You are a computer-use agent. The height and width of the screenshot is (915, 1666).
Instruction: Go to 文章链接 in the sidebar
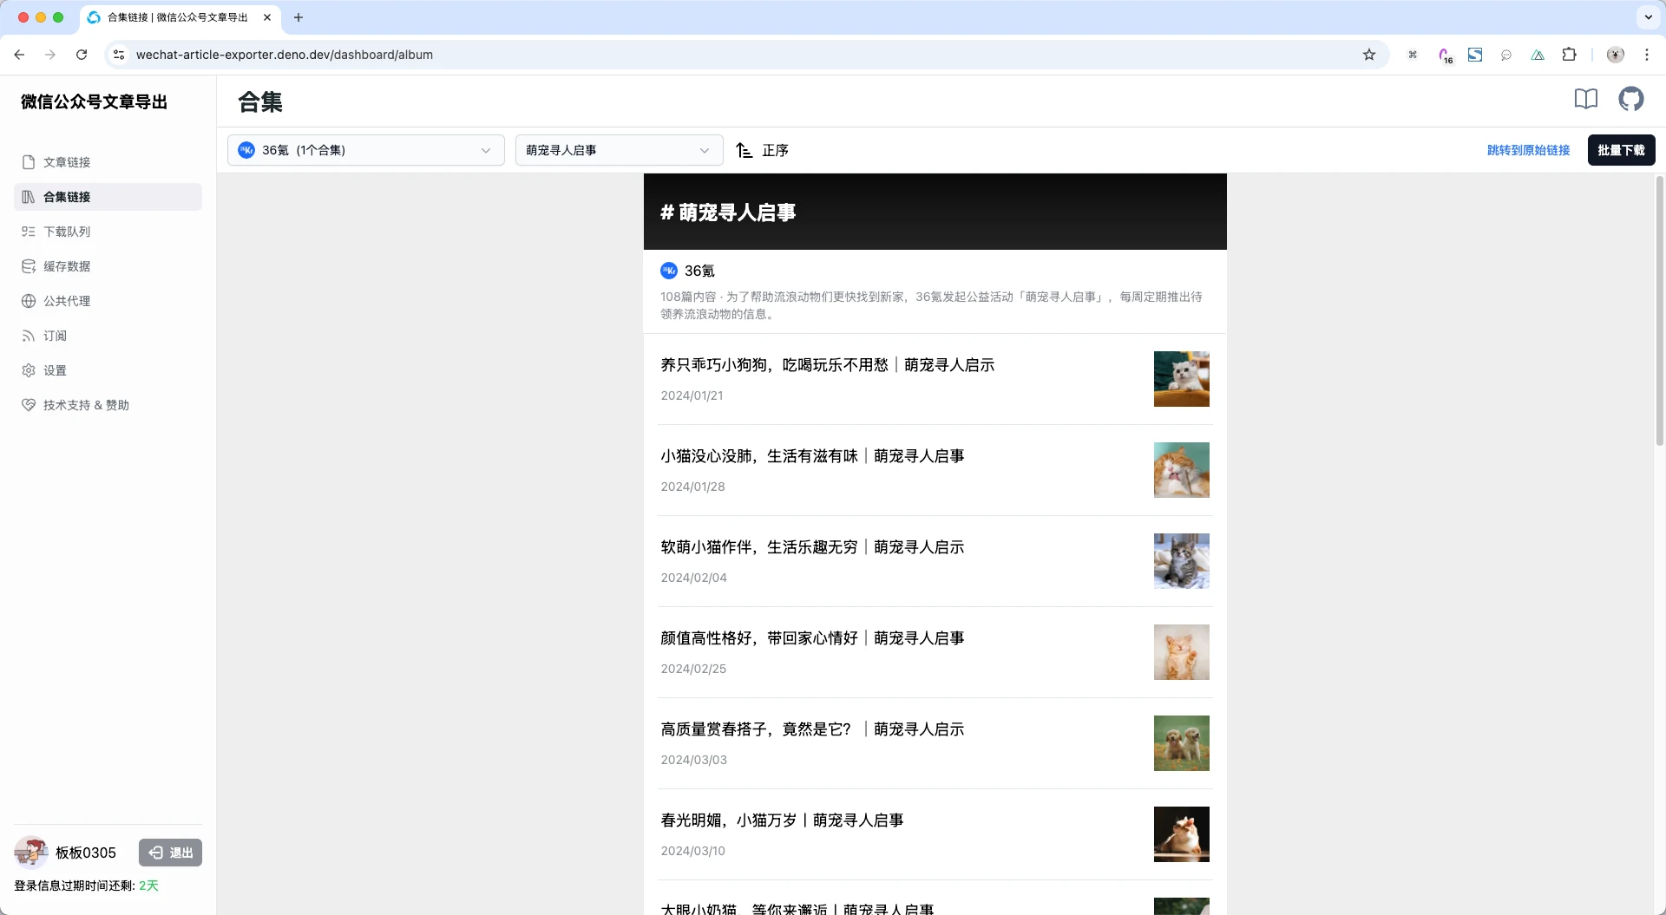tap(67, 162)
